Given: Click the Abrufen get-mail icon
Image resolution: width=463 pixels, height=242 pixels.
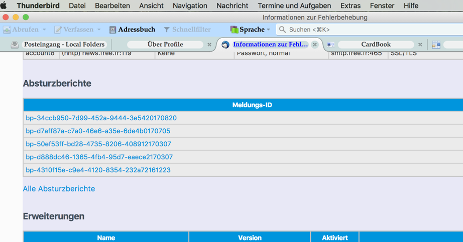Looking at the screenshot, I should point(7,30).
